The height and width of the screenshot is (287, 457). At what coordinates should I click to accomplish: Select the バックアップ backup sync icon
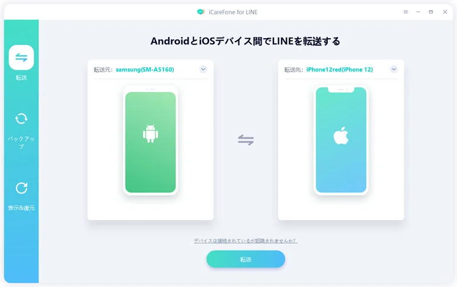coord(21,119)
